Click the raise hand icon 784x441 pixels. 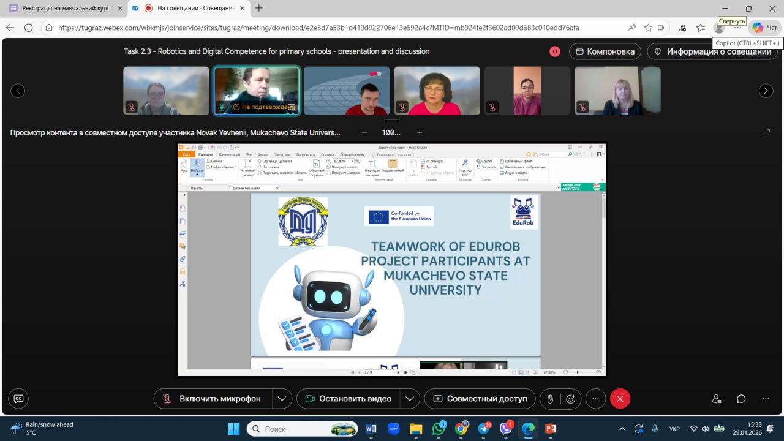(x=550, y=399)
